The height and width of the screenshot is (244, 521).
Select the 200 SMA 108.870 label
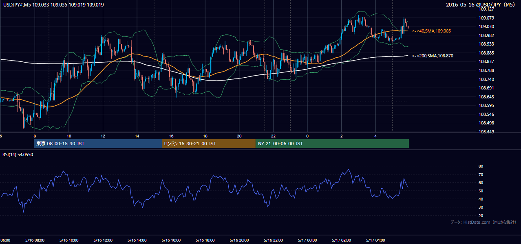433,56
